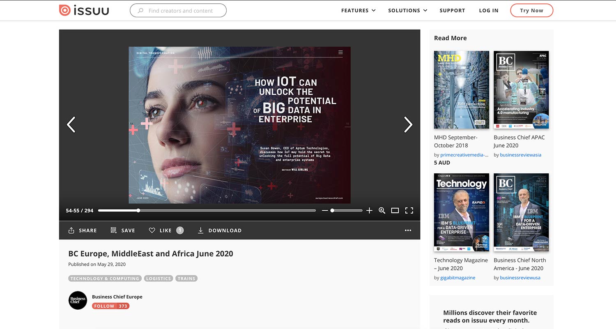Viewport: 616px width, 329px height.
Task: Click the primecreativemedia author link
Action: click(x=464, y=155)
